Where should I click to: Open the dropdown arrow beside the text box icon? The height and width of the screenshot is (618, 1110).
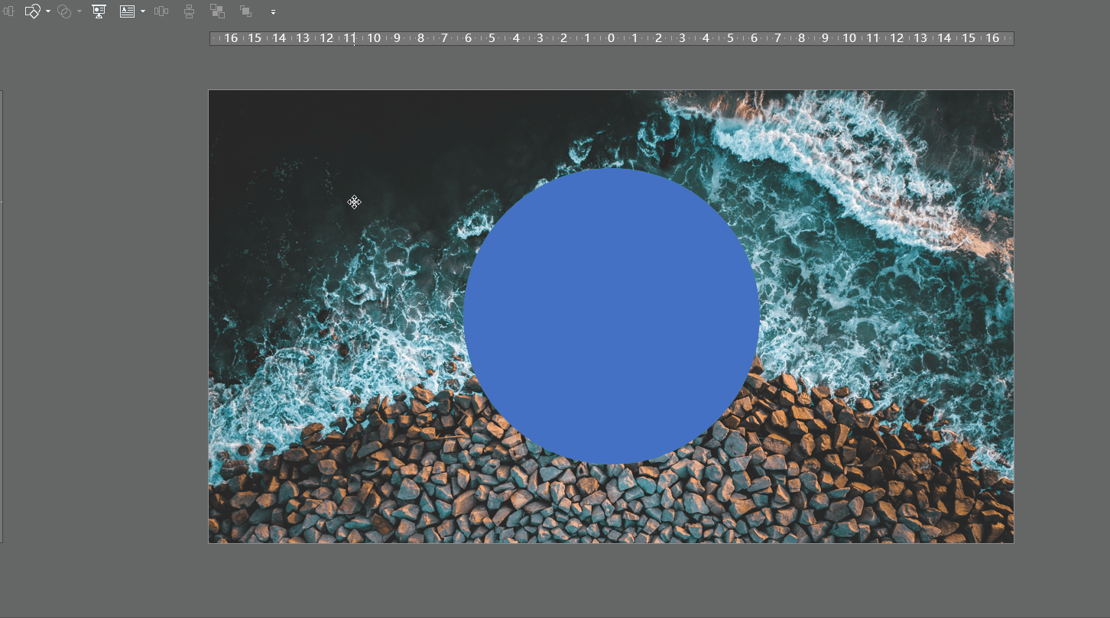click(x=143, y=11)
